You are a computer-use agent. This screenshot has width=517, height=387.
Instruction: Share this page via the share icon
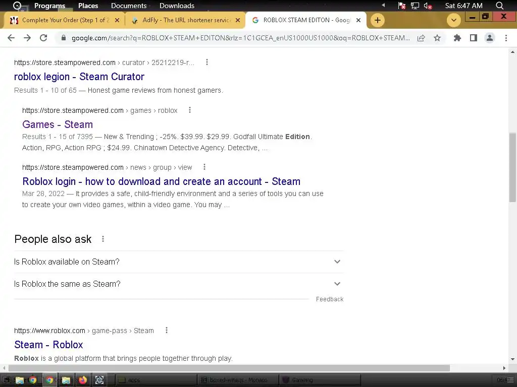421,38
